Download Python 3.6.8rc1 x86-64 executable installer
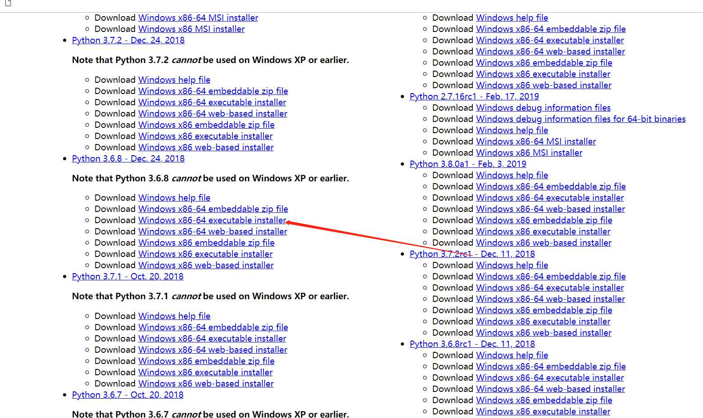 [550, 378]
